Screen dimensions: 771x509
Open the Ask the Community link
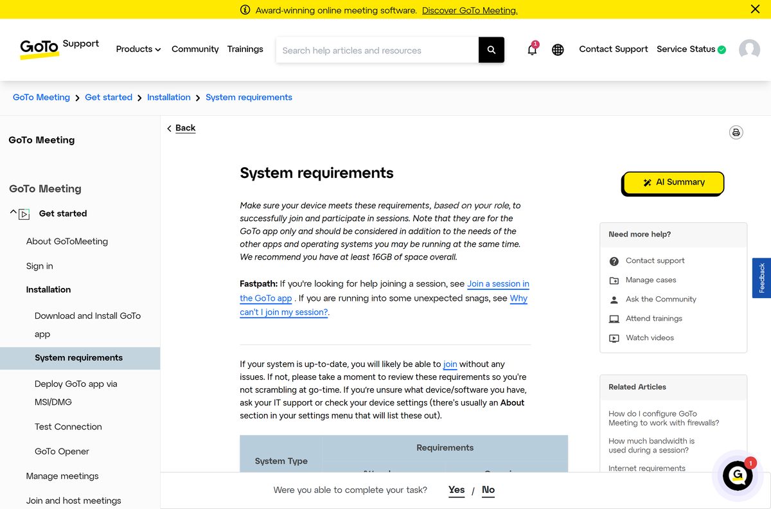pyautogui.click(x=661, y=299)
